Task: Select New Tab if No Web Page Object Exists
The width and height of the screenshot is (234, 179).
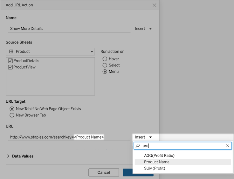Action: [12, 109]
